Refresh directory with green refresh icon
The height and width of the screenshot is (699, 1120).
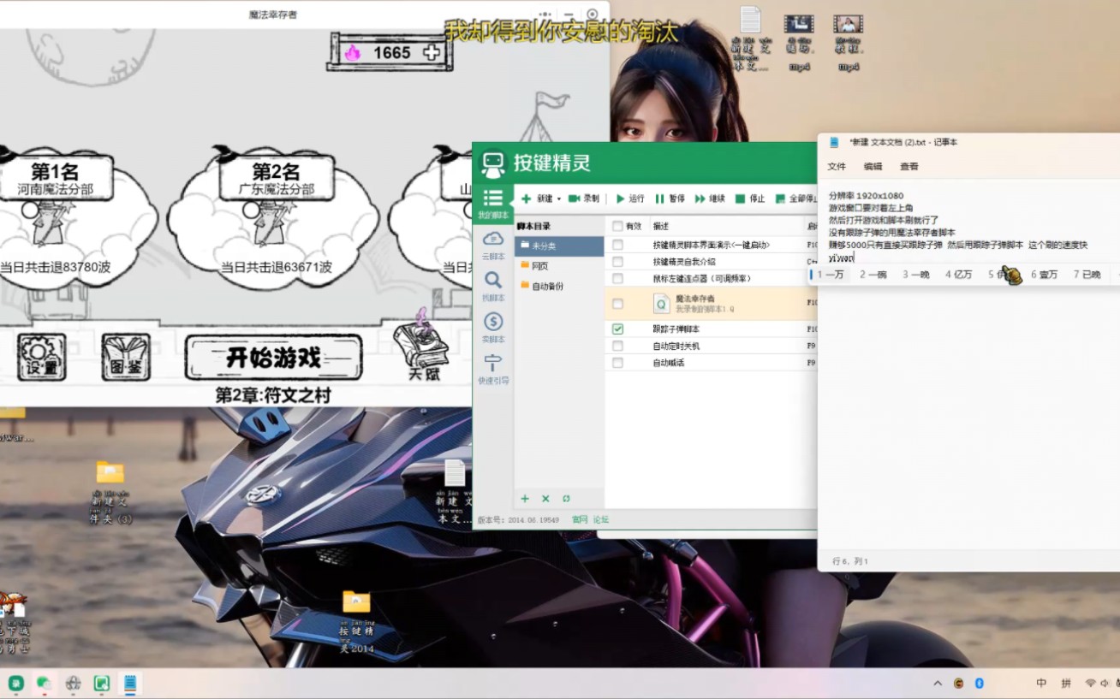[x=566, y=499]
